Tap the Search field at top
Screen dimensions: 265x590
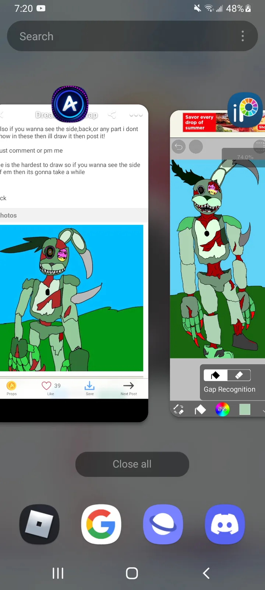click(132, 36)
